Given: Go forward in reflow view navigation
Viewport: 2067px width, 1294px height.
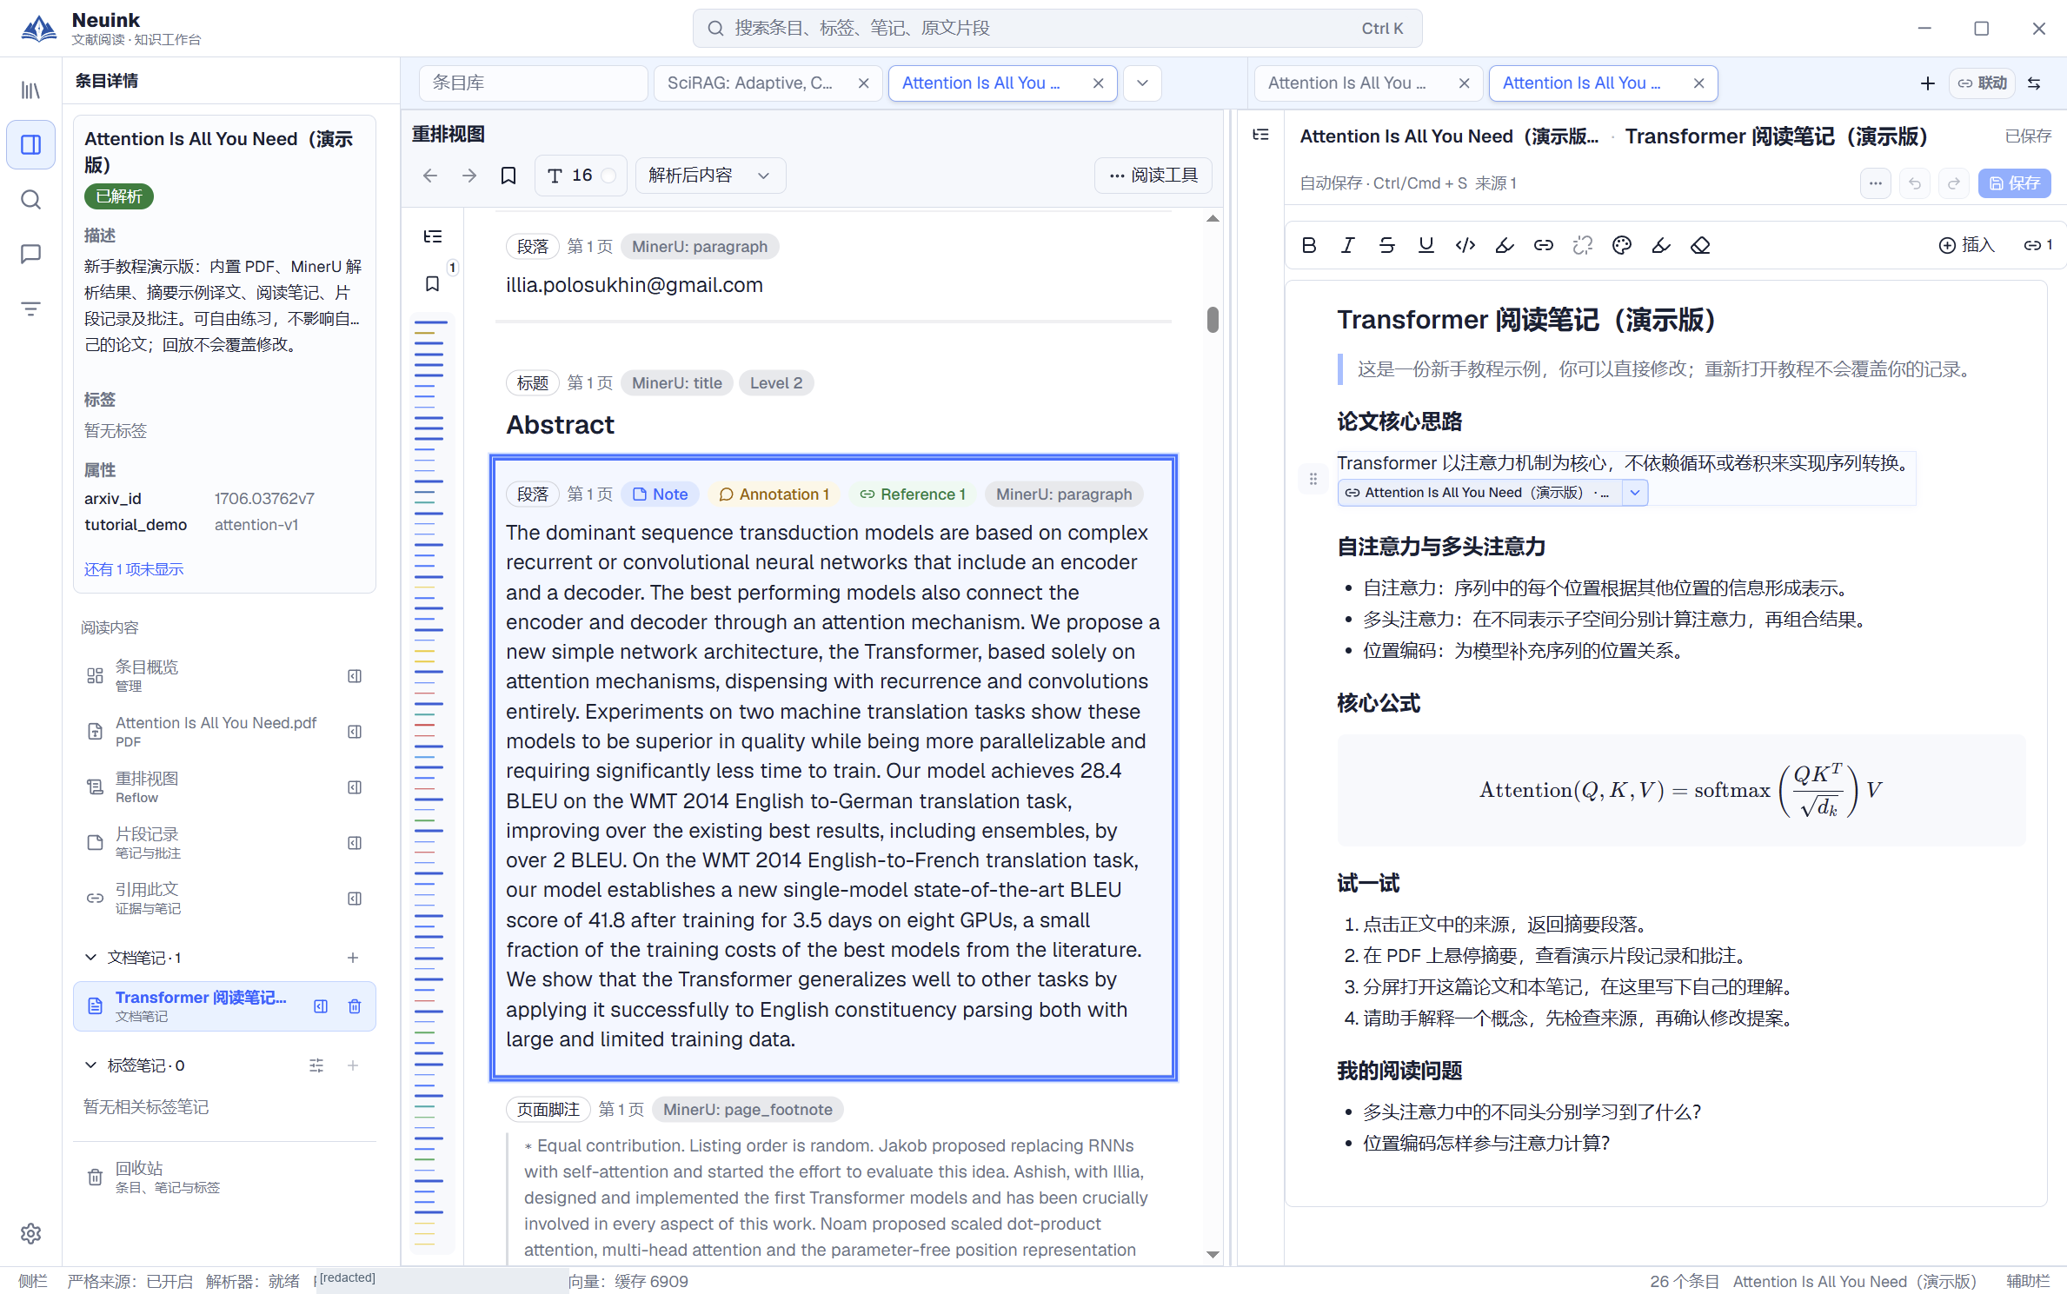Looking at the screenshot, I should click(469, 176).
